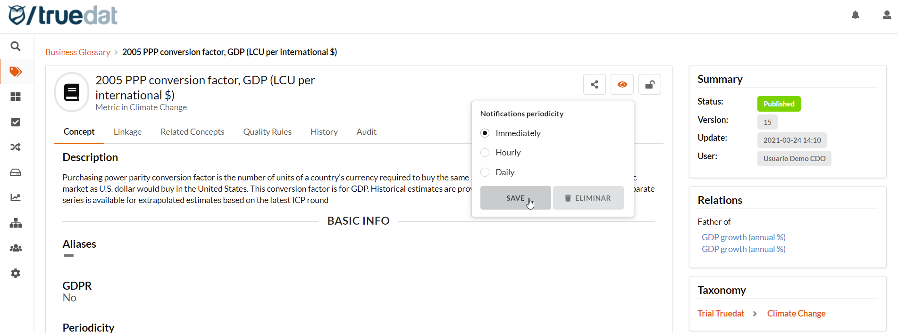Open the Business Glossary tag icon

(x=16, y=72)
